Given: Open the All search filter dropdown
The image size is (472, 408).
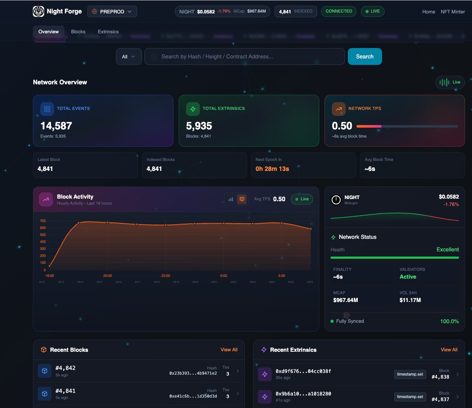Looking at the screenshot, I should point(128,57).
